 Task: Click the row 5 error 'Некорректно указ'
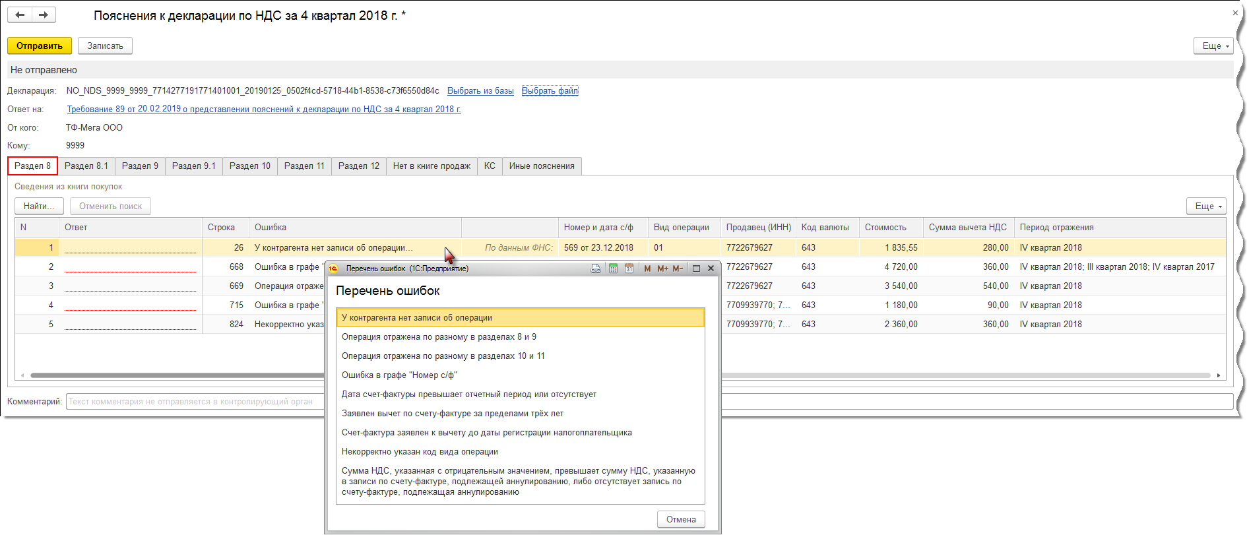tap(289, 324)
